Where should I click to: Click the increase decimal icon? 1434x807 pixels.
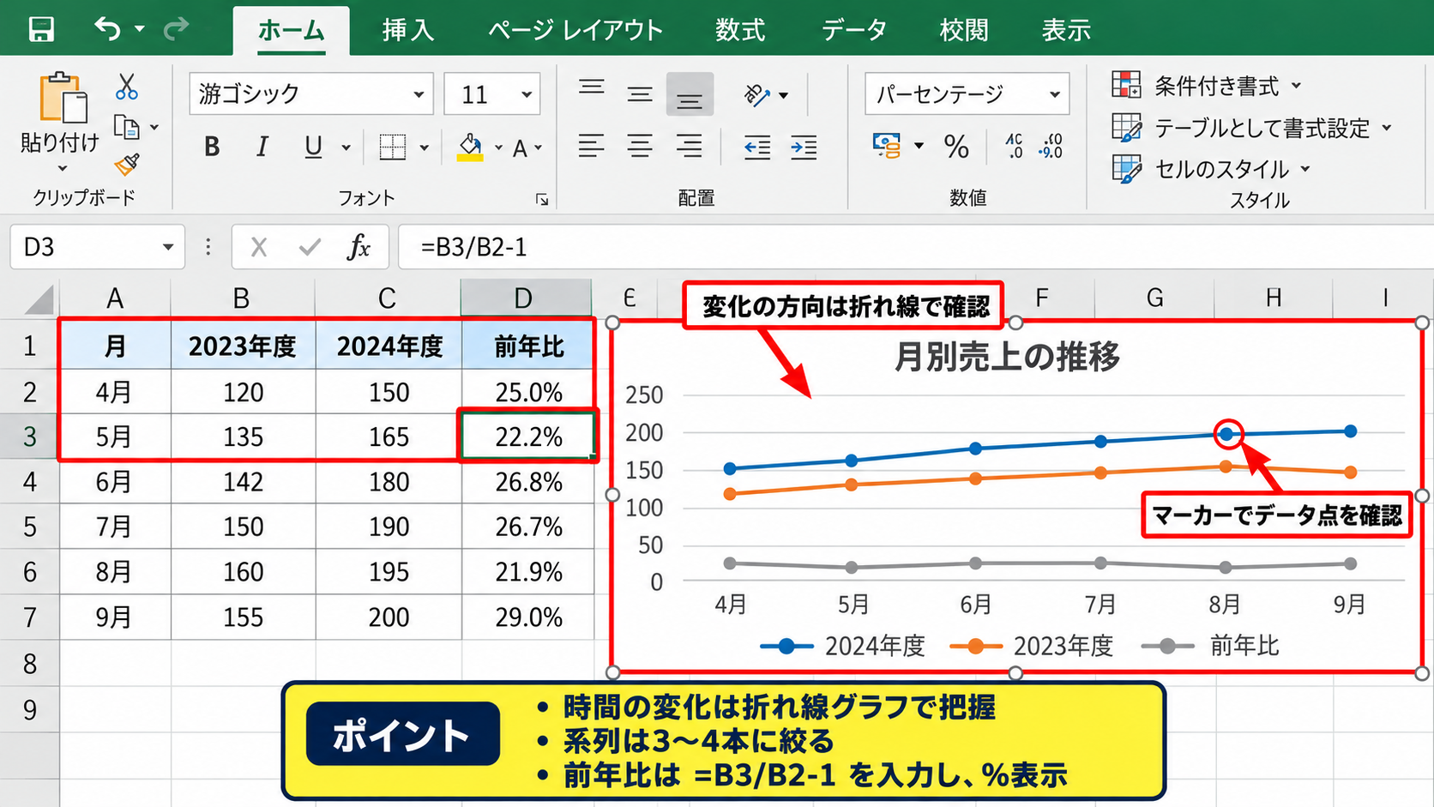[1014, 146]
